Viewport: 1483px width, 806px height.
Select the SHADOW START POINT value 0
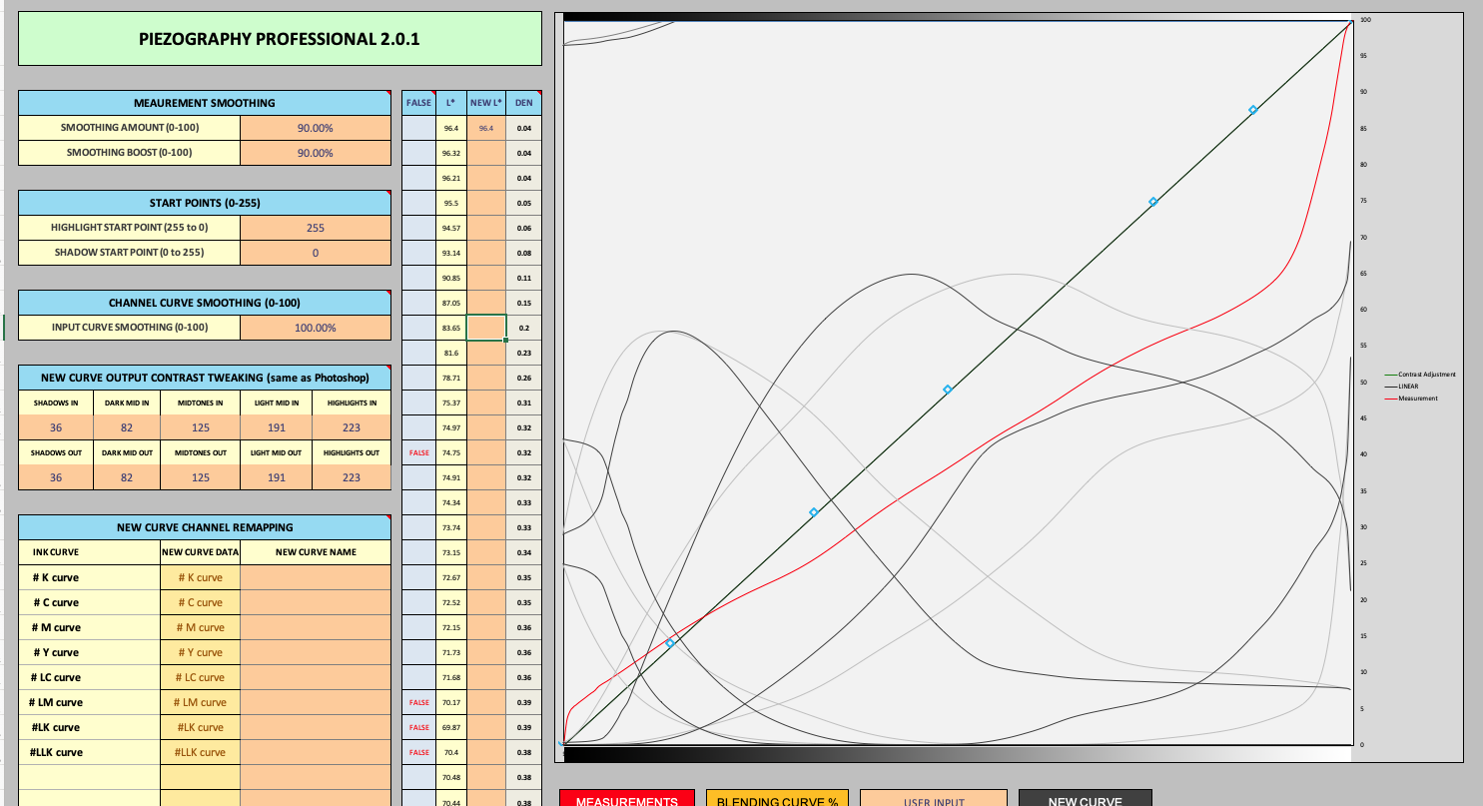[316, 253]
